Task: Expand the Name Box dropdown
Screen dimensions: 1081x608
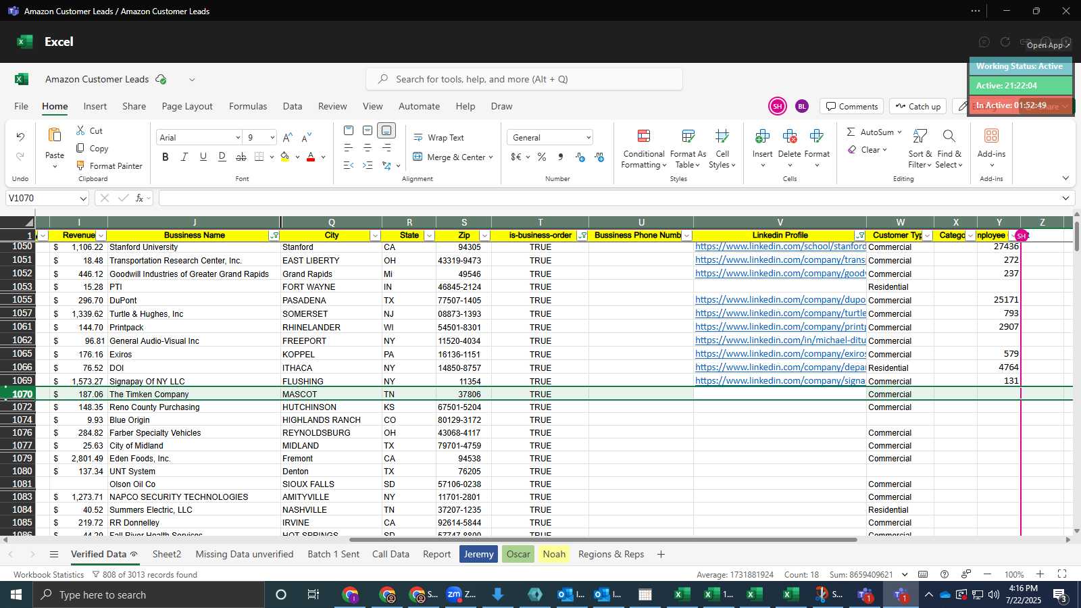Action: 83,199
